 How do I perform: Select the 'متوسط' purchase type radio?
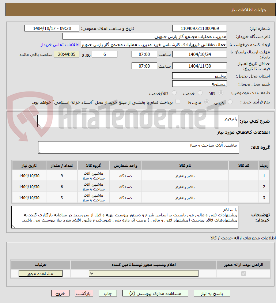tap(207, 102)
